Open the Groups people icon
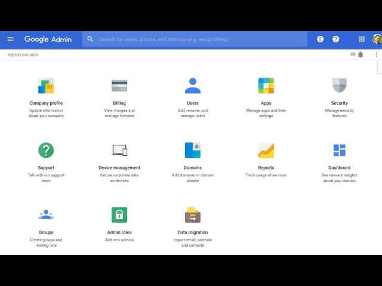Image resolution: width=382 pixels, height=286 pixels. click(x=46, y=214)
